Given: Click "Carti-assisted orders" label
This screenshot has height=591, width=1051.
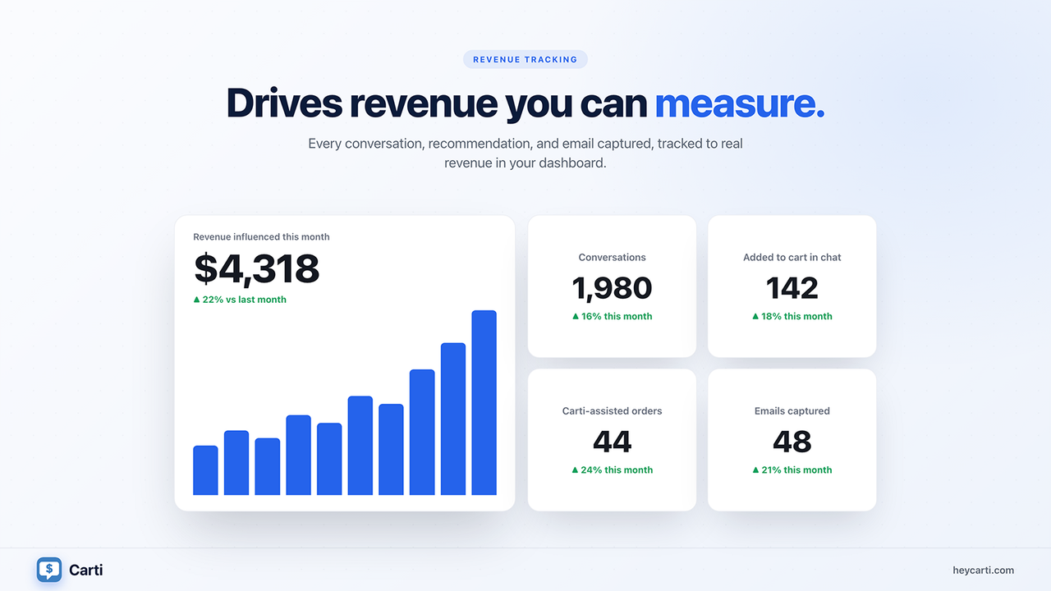Looking at the screenshot, I should (612, 411).
